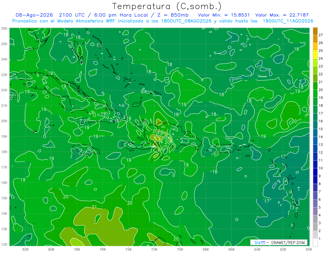
Task: Click the latitude axis label 24N
Action: click(x=4, y=59)
